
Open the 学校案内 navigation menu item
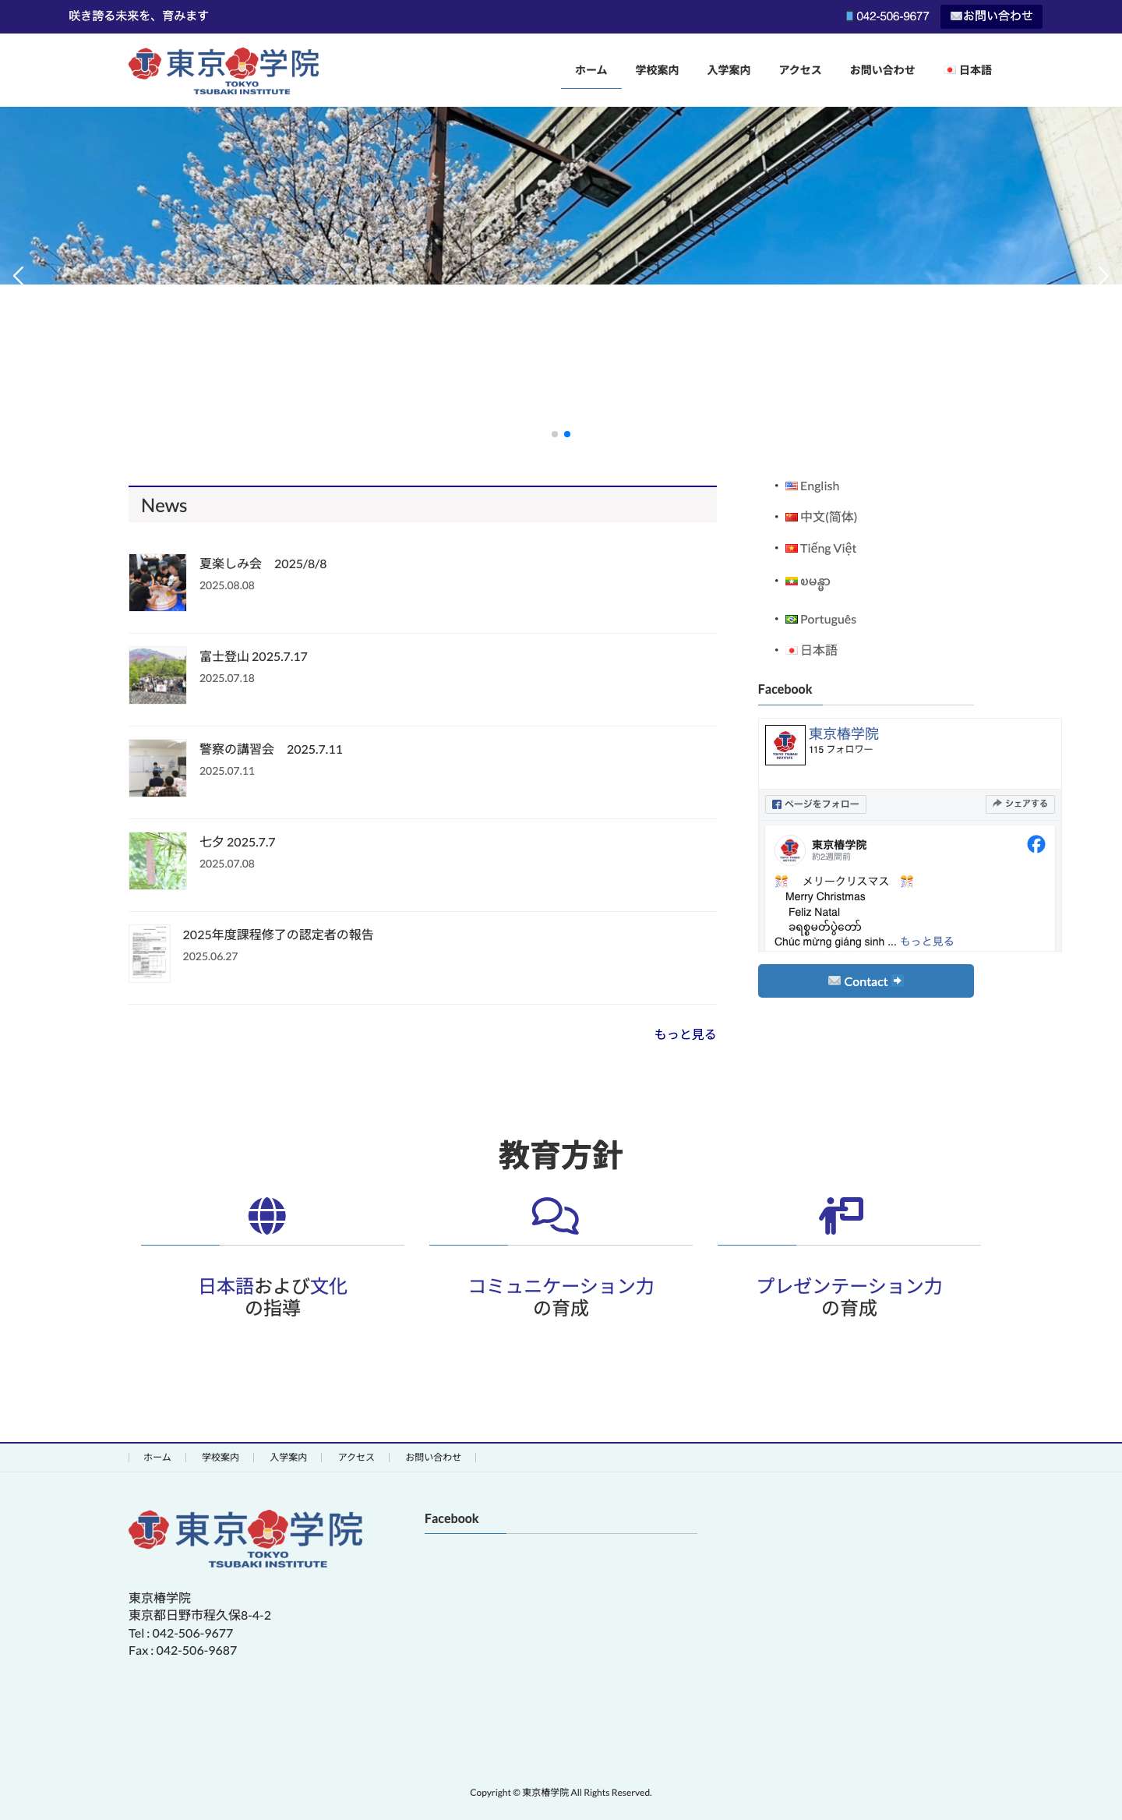tap(658, 70)
